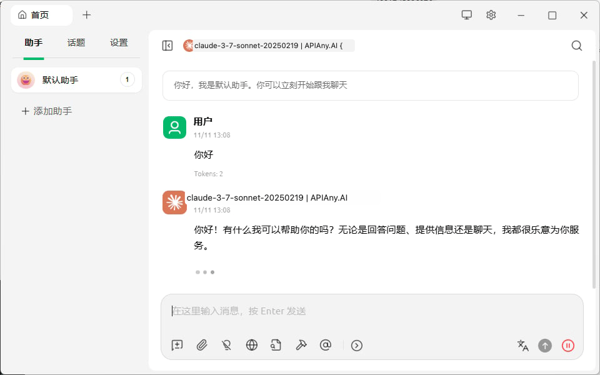The height and width of the screenshot is (375, 600).
Task: Click the translate icon in input bar
Action: tap(522, 346)
